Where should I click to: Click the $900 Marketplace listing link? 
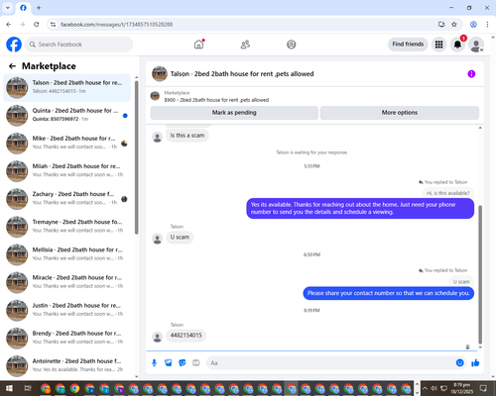[x=216, y=100]
